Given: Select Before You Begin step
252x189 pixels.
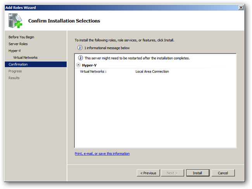Looking at the screenshot, I should pyautogui.click(x=21, y=37).
